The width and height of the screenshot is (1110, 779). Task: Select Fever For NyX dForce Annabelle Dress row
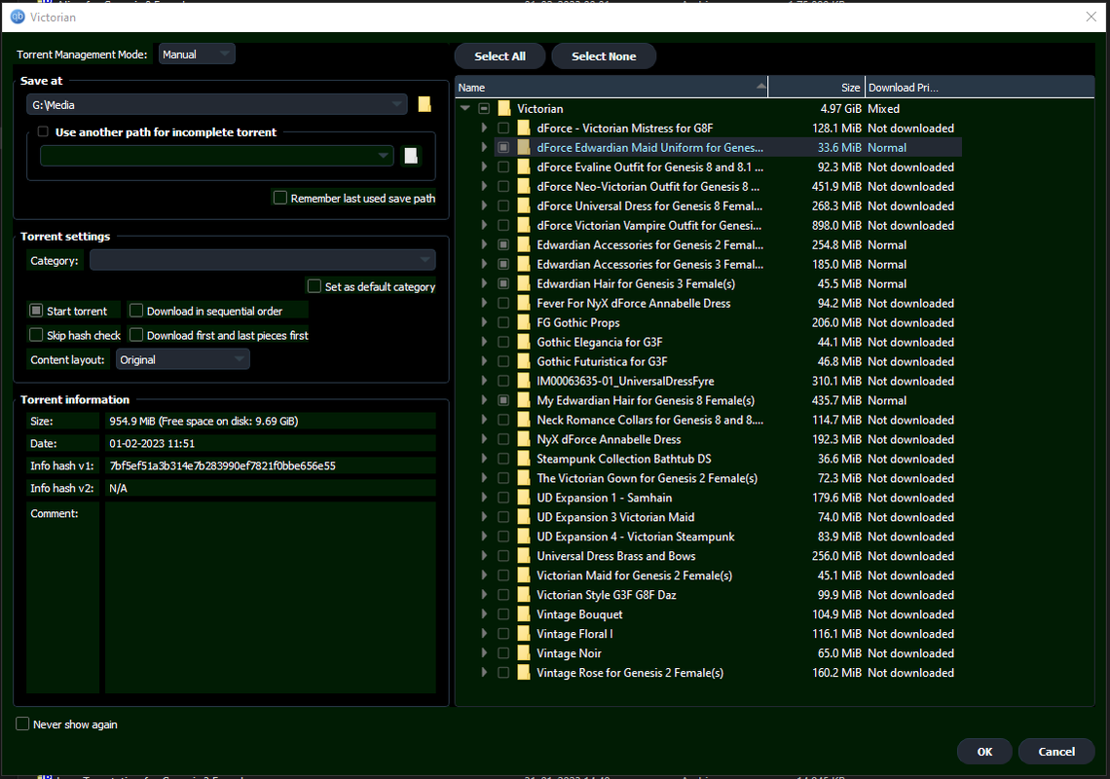coord(725,303)
